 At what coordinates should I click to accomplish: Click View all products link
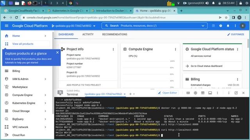click(x=23, y=44)
